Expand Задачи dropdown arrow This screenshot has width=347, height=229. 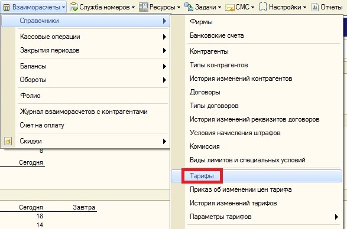tap(219, 8)
